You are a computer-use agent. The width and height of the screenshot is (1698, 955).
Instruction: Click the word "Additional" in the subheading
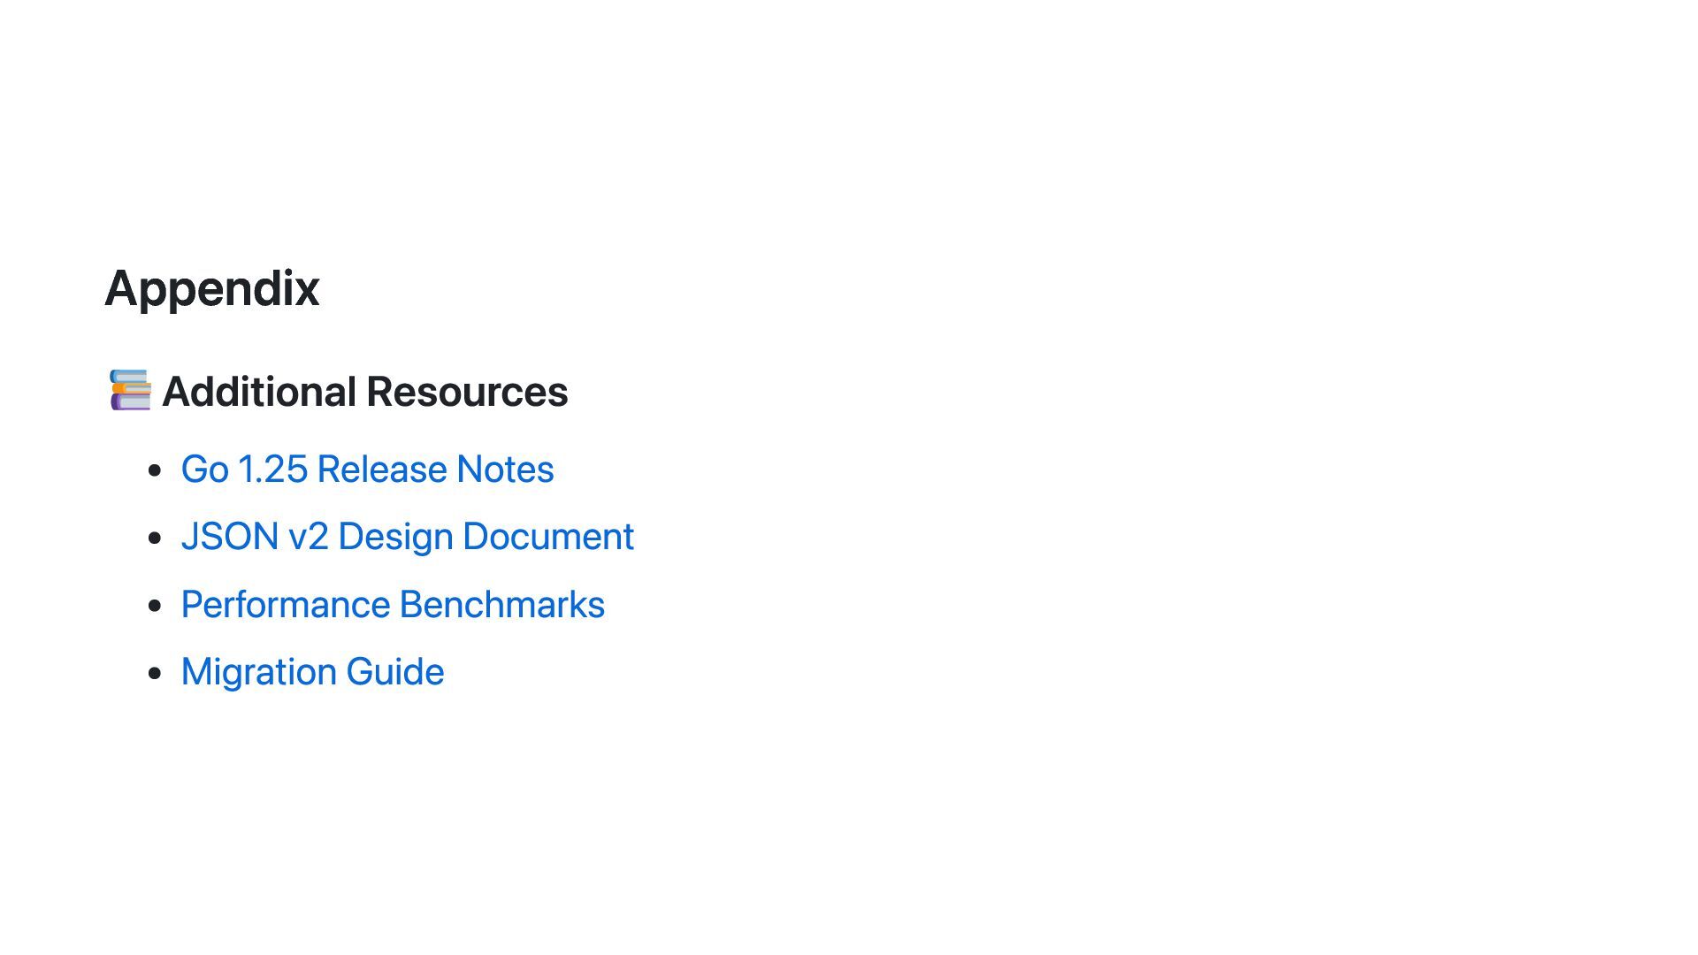[259, 392]
